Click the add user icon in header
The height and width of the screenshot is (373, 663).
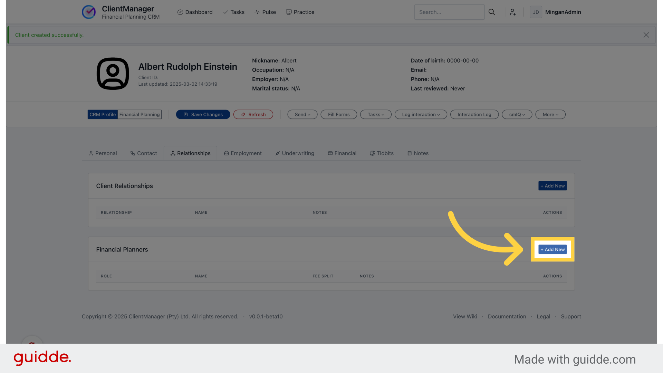point(513,12)
